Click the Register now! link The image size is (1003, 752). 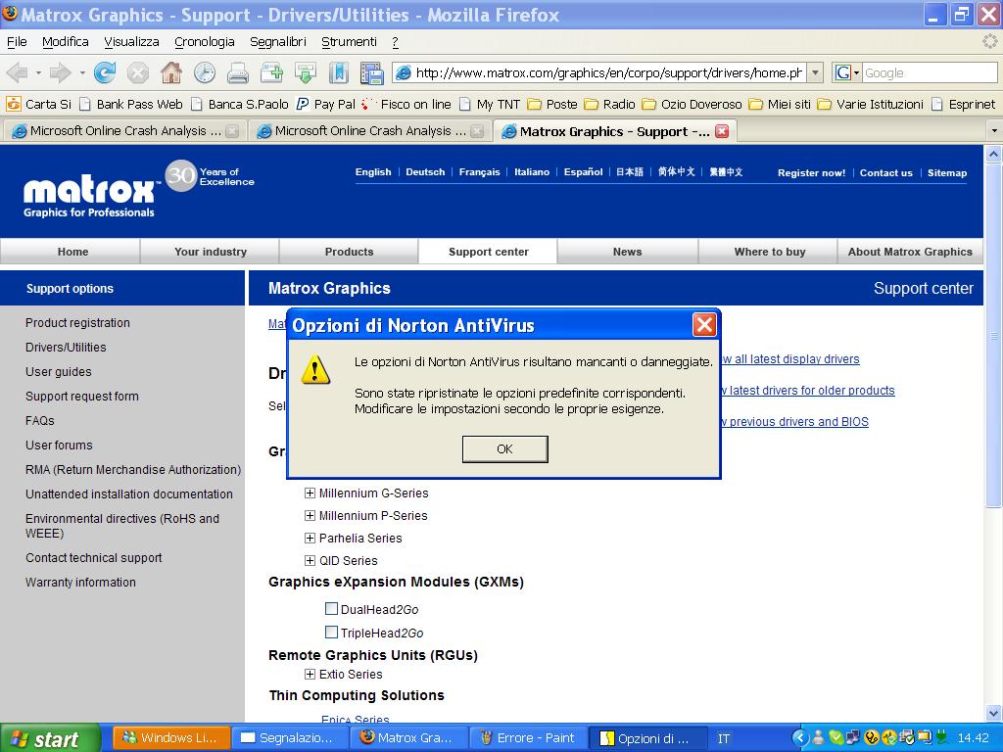811,172
